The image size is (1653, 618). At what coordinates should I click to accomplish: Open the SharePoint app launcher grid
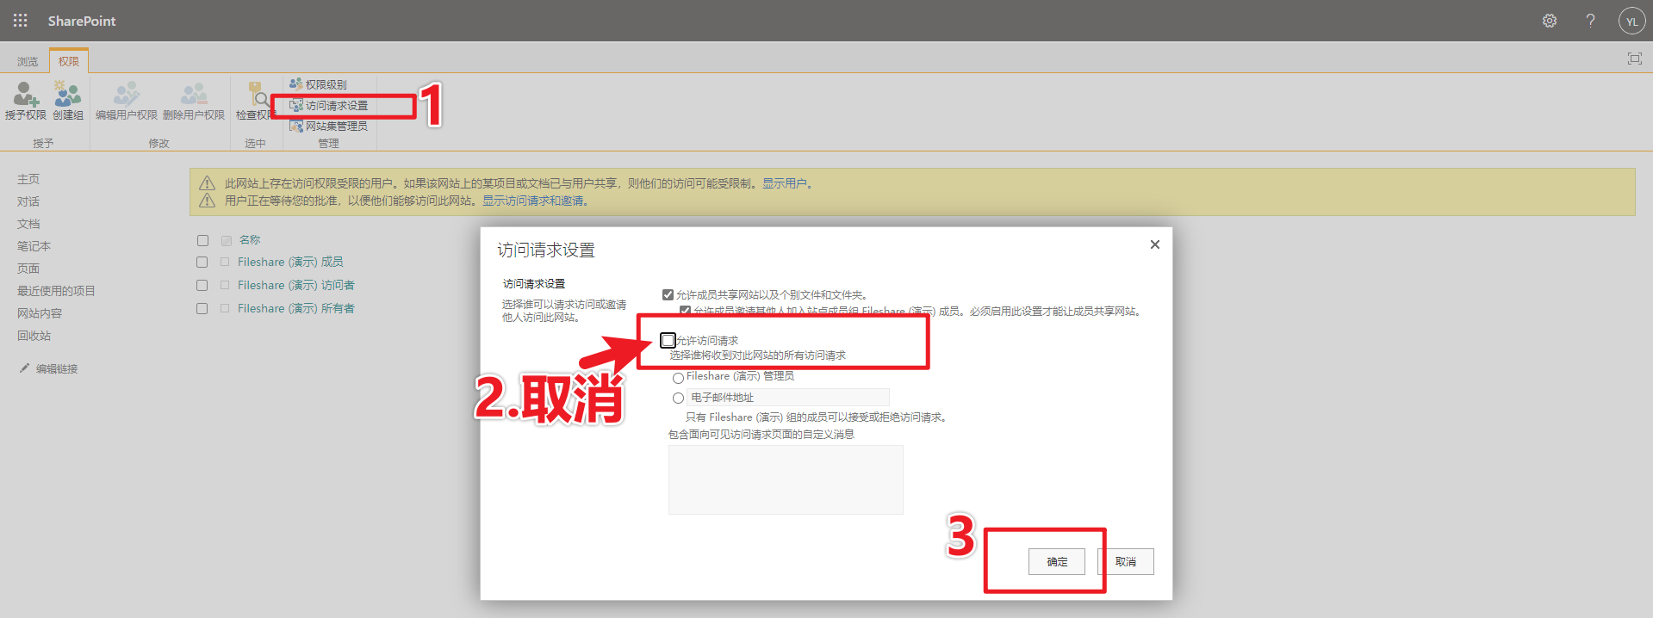coord(21,21)
